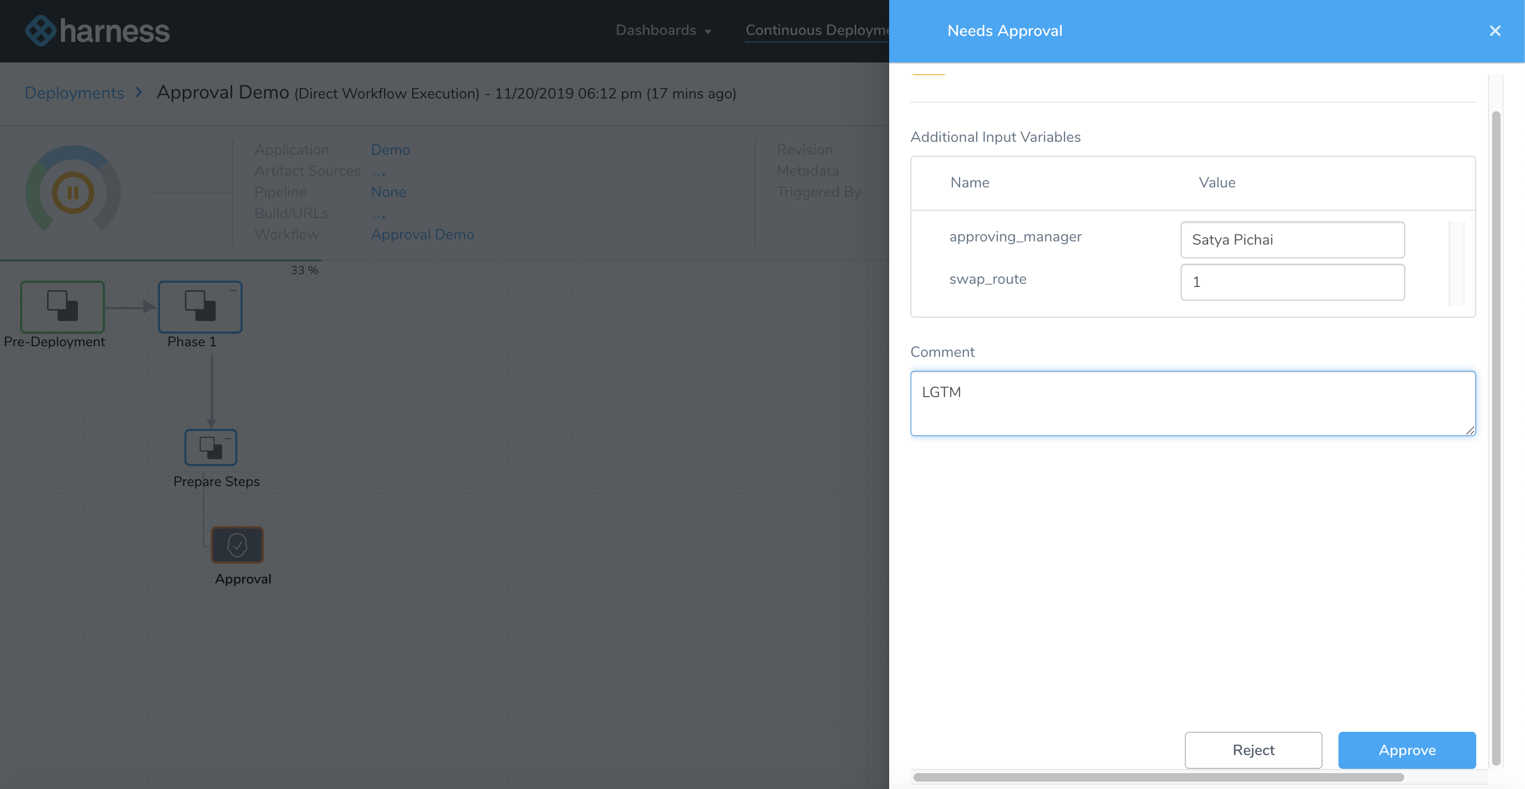Click the Metadata label
This screenshot has height=789, width=1525.
coord(808,171)
